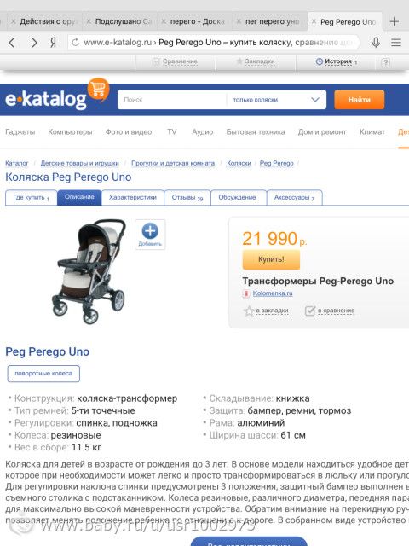The height and width of the screenshot is (546, 409).
Task: Click the e-katalog shopping cart logo
Action: 99,89
